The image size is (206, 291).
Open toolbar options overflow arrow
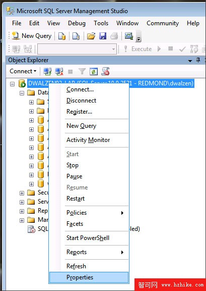click(x=139, y=37)
